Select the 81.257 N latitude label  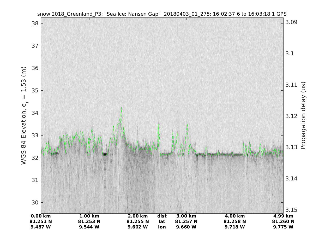[186, 221]
